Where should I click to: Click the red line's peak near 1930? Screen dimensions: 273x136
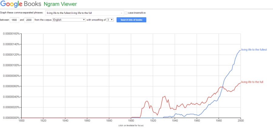tap(164, 96)
